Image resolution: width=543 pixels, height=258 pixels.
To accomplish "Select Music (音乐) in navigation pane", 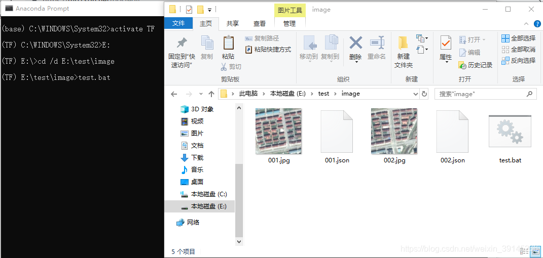I will pos(192,169).
